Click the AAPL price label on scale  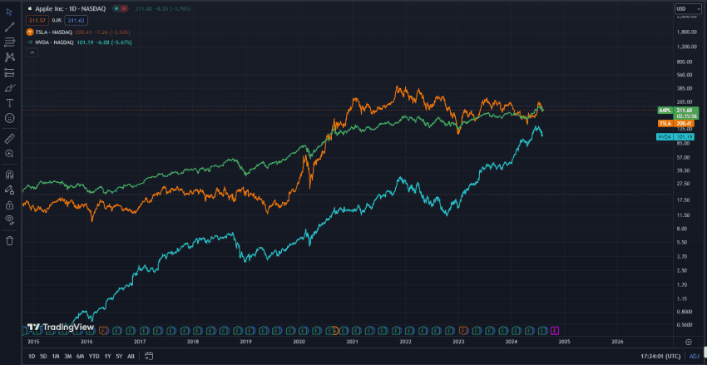pos(678,111)
